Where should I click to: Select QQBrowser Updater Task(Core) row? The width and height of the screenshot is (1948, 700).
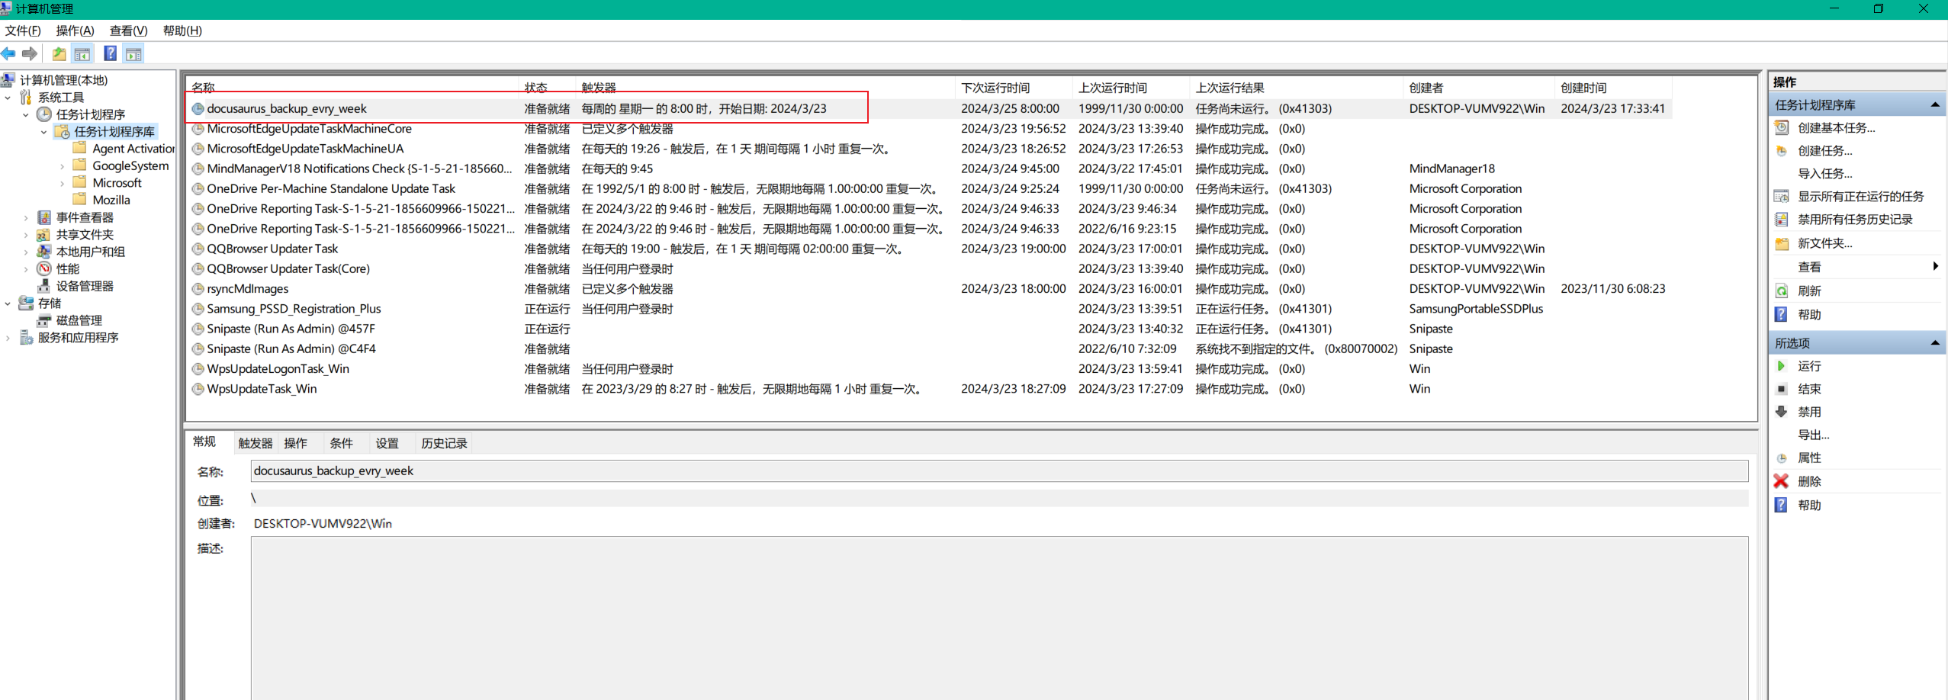pyautogui.click(x=931, y=268)
